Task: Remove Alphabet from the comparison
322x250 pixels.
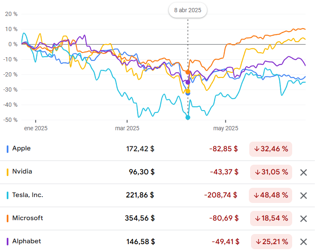Action: 304,242
